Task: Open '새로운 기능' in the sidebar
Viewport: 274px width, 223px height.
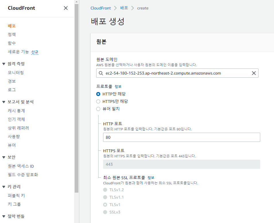Action: [x=18, y=52]
